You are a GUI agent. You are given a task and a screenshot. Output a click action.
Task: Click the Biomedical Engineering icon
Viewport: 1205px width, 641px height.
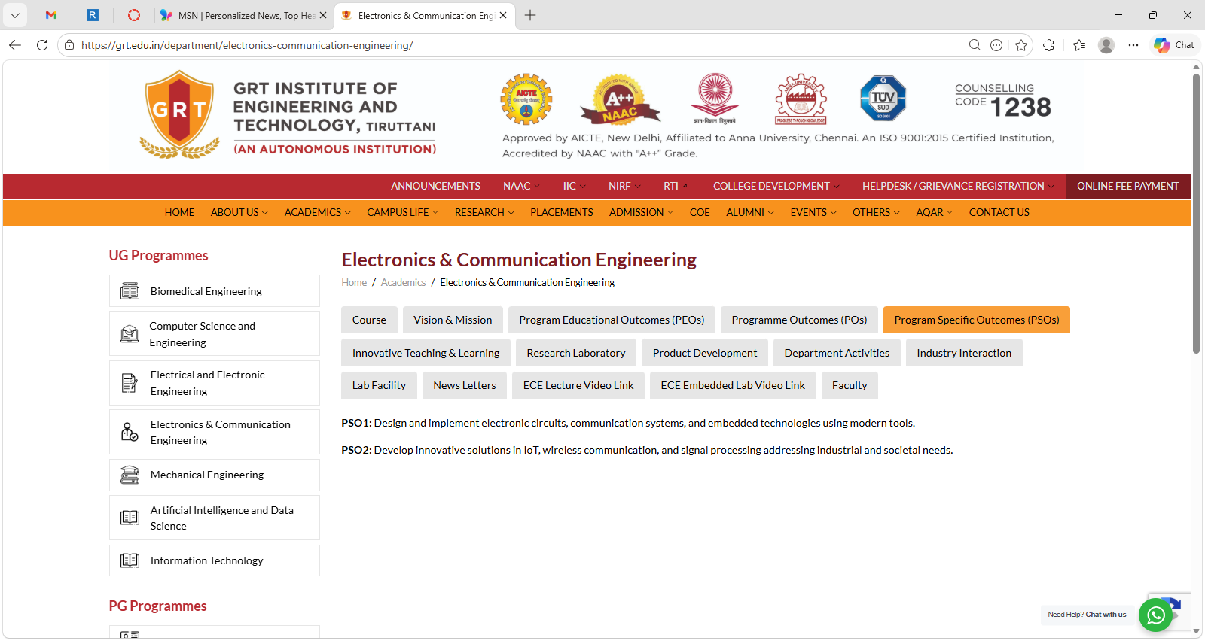pyautogui.click(x=130, y=291)
